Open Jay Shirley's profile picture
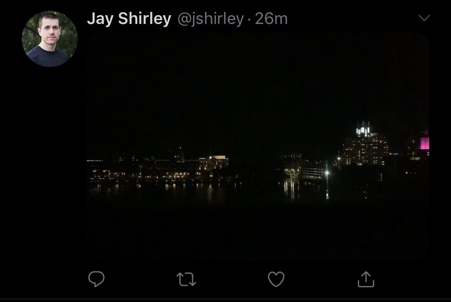451x302 pixels. click(50, 39)
